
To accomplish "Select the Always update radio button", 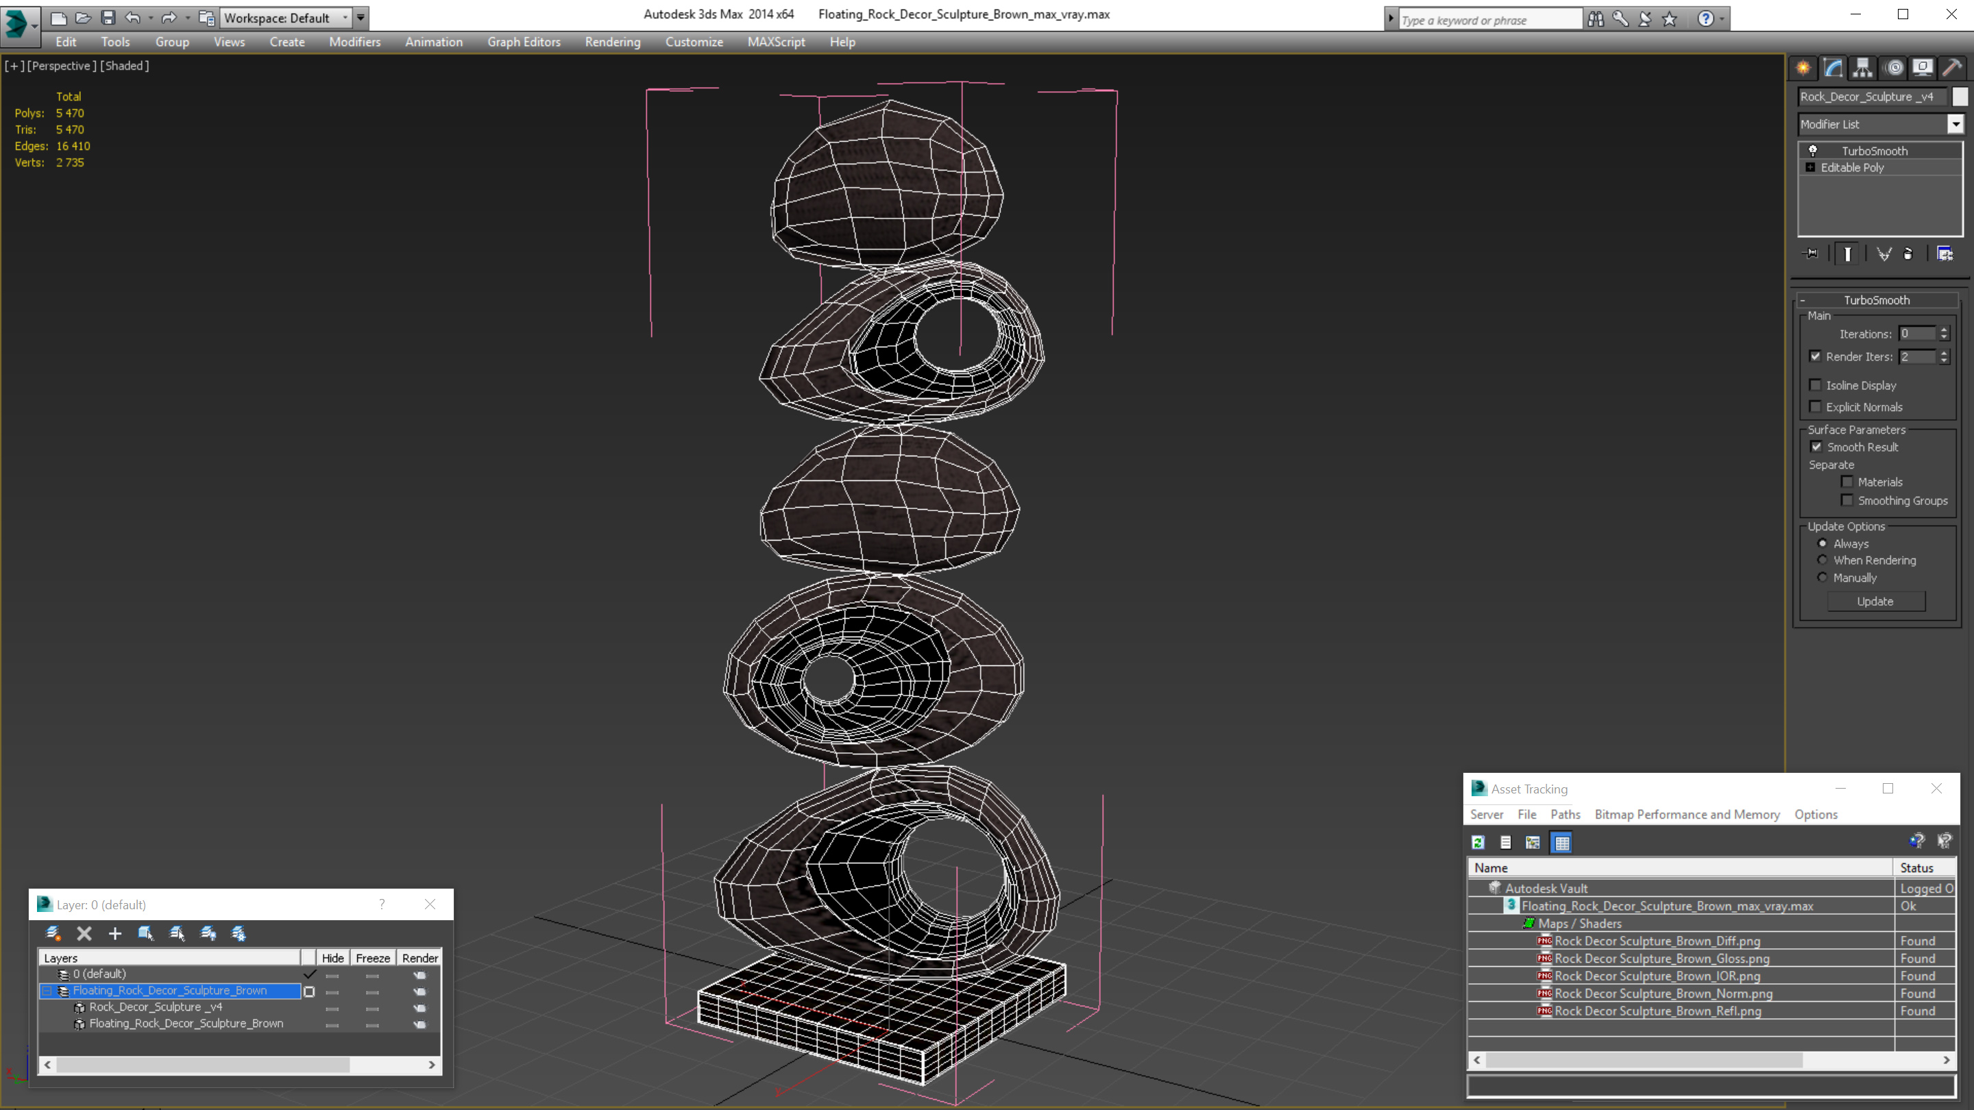I will point(1823,543).
